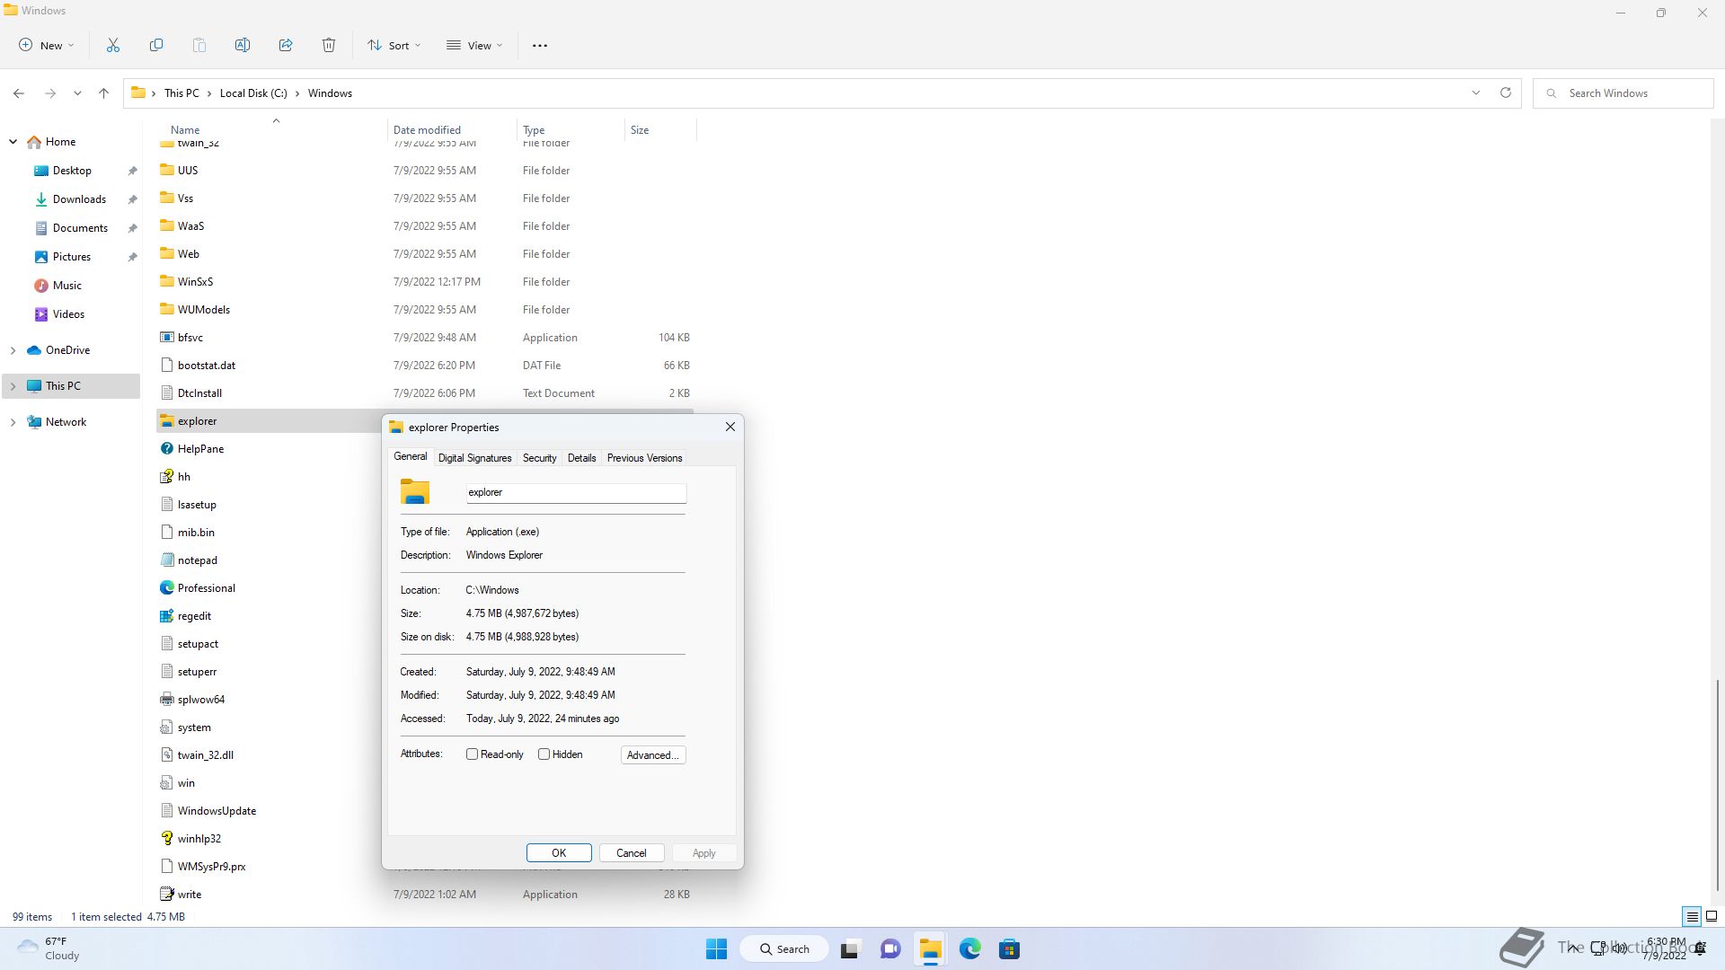Screen dimensions: 1725x970
Task: Click This PC in breadcrumb path
Action: [x=181, y=93]
